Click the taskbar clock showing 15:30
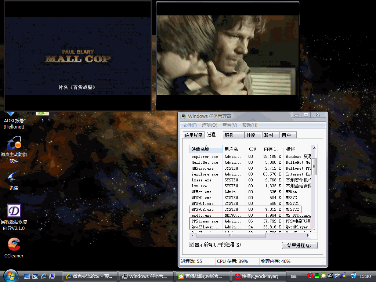 pyautogui.click(x=365, y=276)
